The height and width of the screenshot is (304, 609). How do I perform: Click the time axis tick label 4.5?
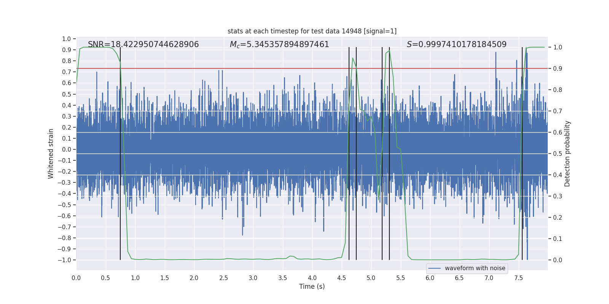[x=341, y=278]
